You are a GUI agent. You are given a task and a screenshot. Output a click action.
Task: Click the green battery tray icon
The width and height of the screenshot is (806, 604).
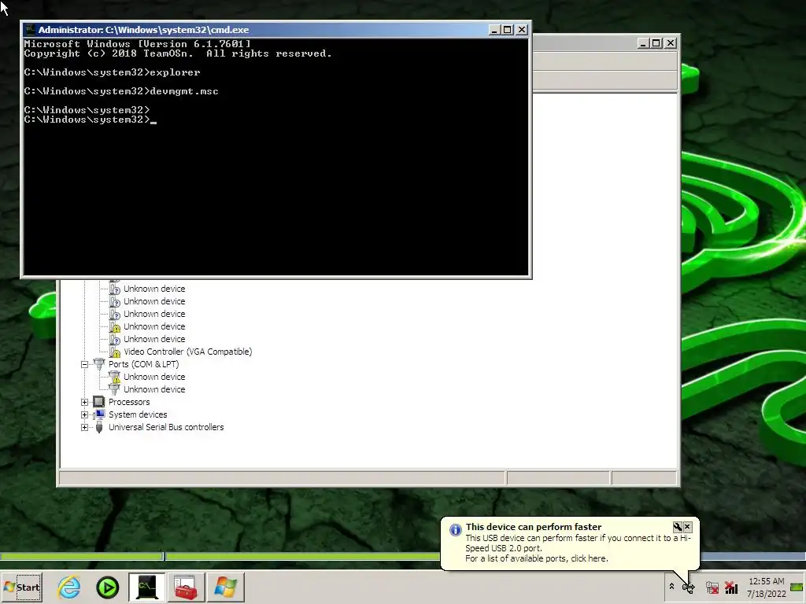pyautogui.click(x=797, y=587)
